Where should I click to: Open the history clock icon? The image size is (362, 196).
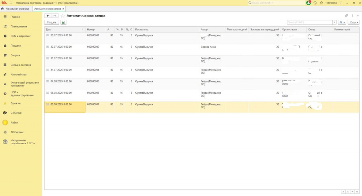coord(315,3)
